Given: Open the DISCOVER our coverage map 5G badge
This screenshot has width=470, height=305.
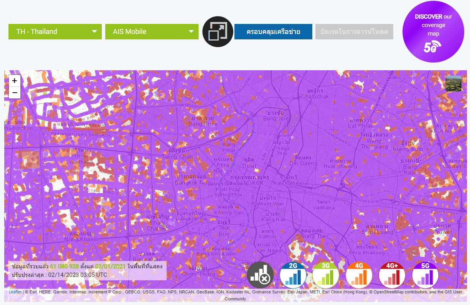Looking at the screenshot, I should 433,32.
